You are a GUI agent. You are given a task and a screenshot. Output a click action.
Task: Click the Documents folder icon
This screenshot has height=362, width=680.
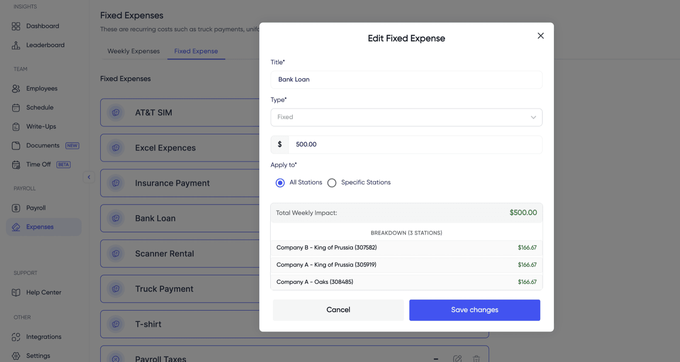[16, 146]
